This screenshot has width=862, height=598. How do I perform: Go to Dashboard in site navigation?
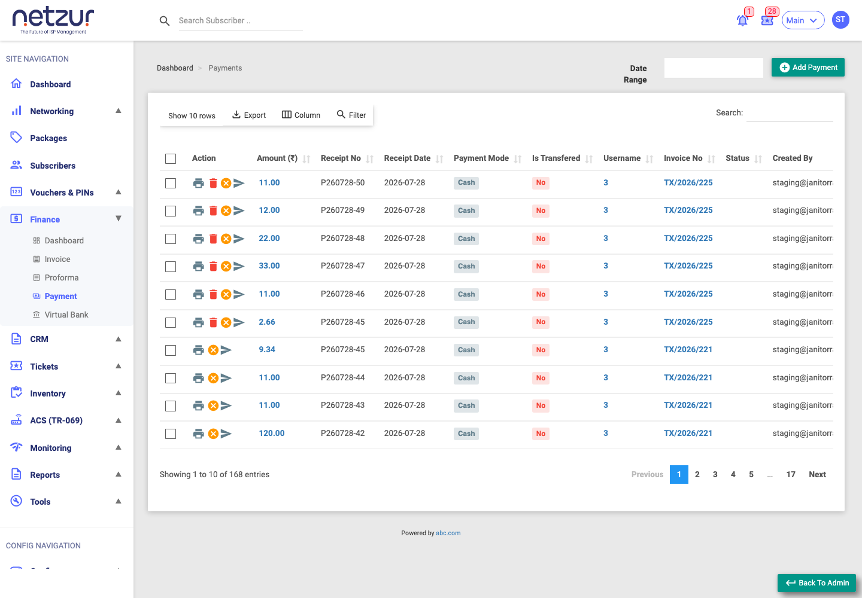(x=50, y=84)
